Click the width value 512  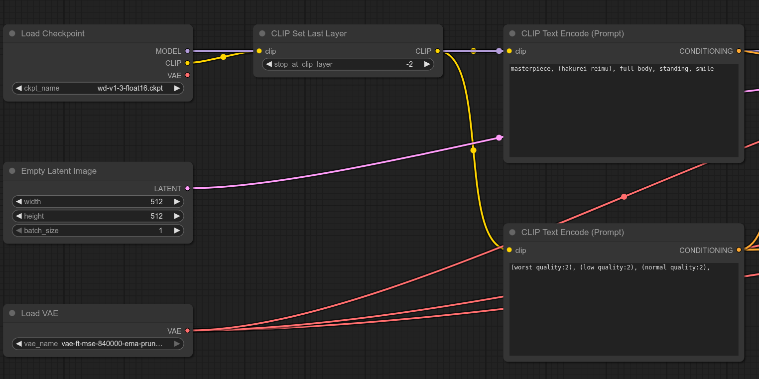pyautogui.click(x=157, y=202)
